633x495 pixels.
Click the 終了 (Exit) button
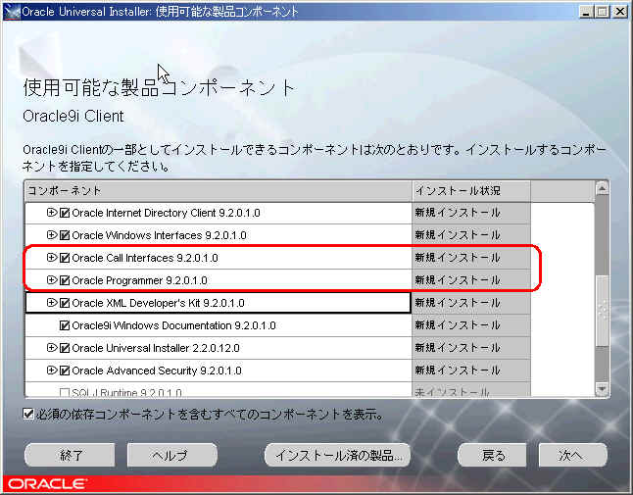[72, 455]
